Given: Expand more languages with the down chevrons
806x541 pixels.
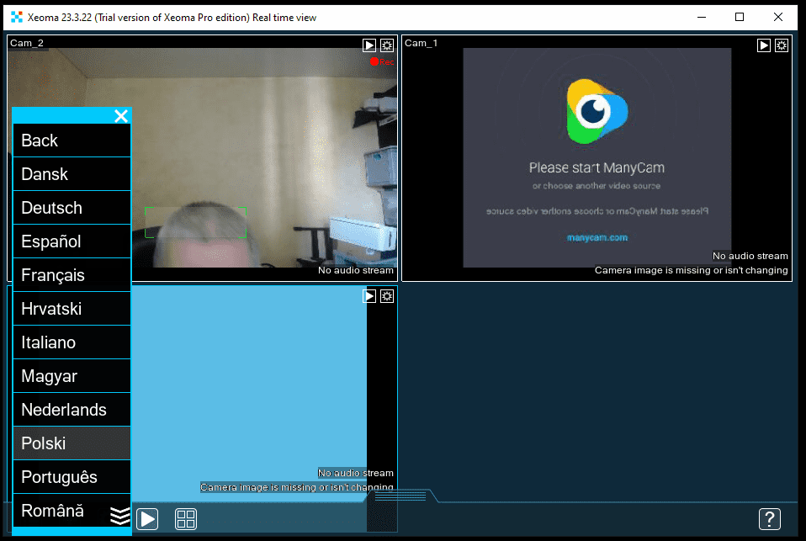Looking at the screenshot, I should tap(120, 516).
